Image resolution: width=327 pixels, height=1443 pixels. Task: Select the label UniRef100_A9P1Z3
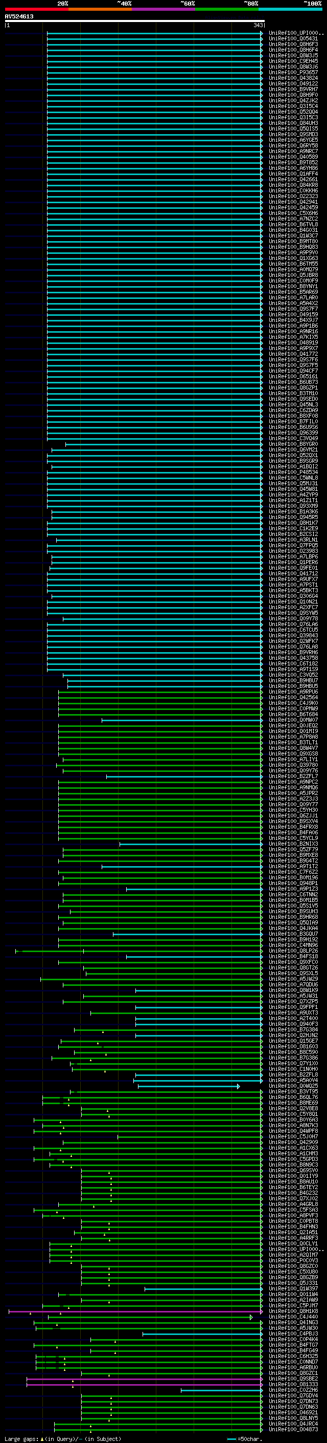point(293,889)
